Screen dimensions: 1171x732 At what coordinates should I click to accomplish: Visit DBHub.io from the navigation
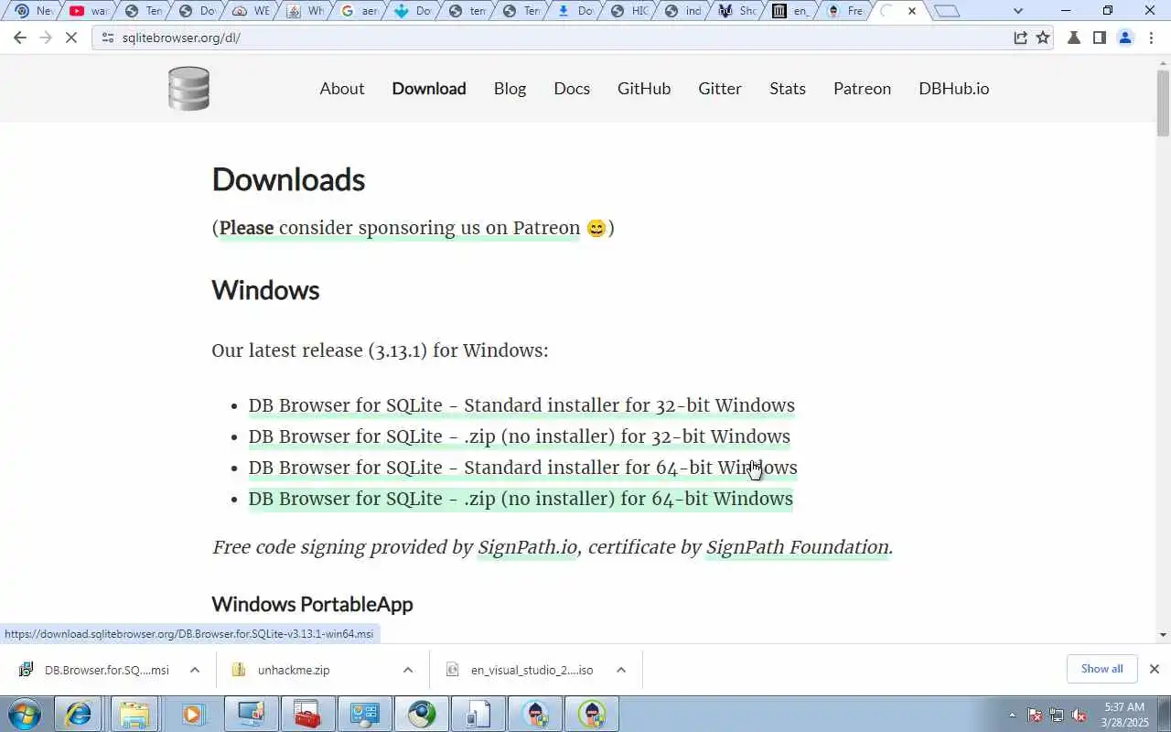[954, 89]
